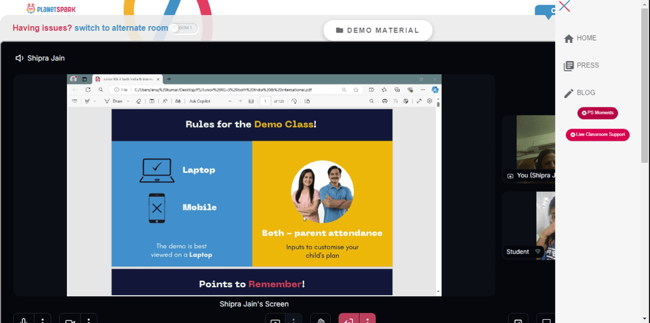Click the shared browser's address bar
The height and width of the screenshot is (323, 650).
(237, 90)
